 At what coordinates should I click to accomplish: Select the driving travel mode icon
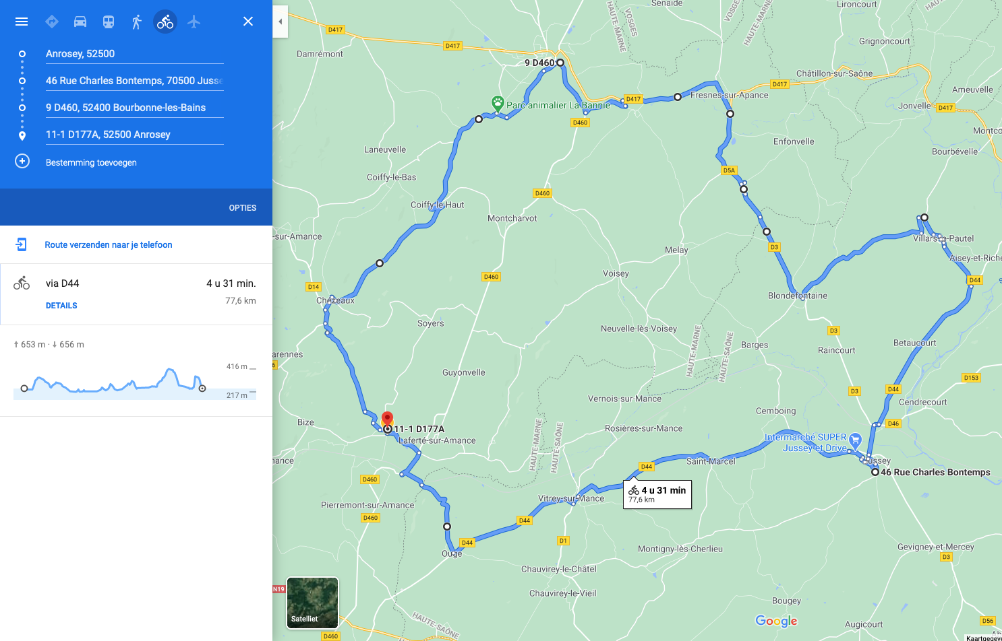[x=80, y=22]
